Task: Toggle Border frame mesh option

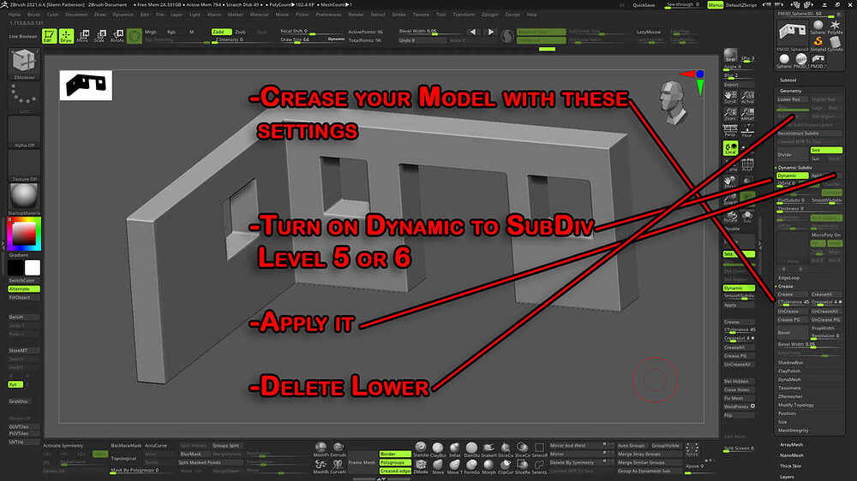Action: 395,454
